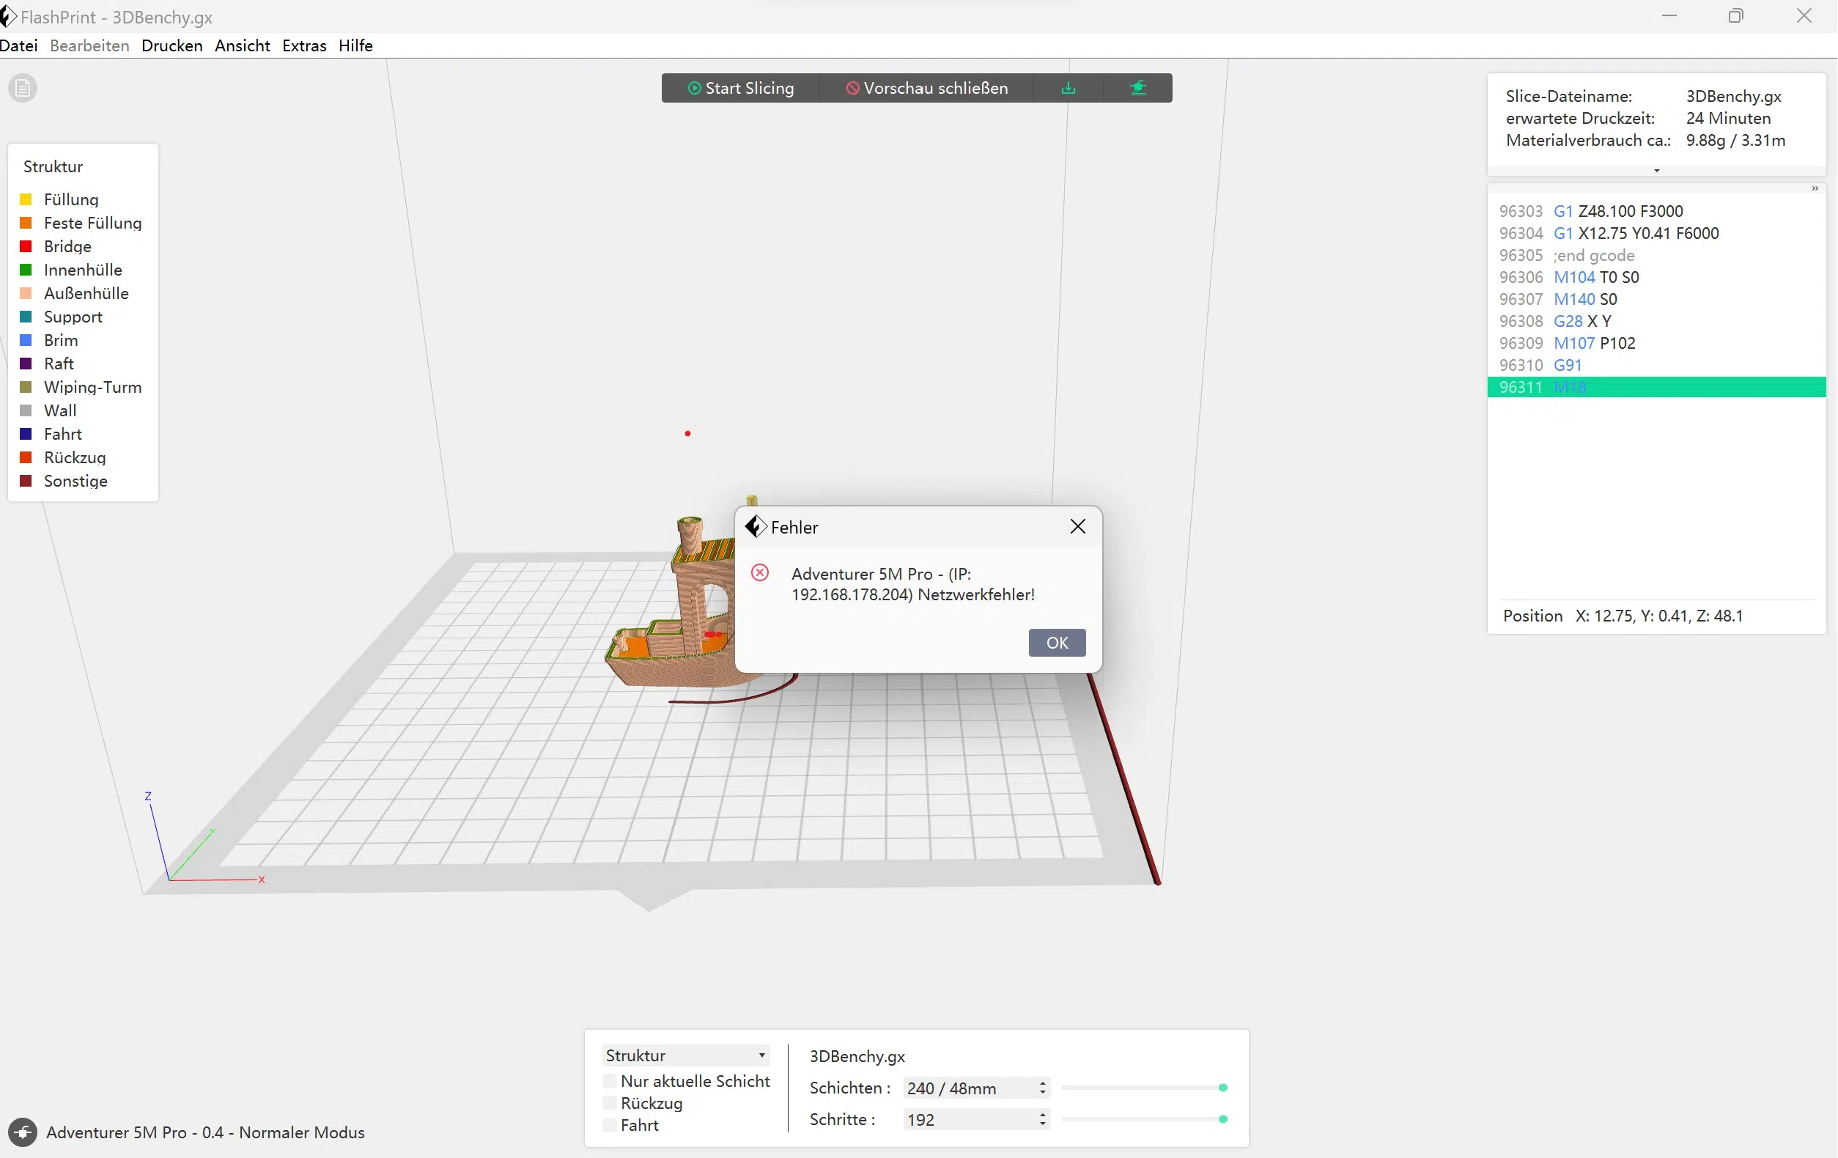Click the Wall gray swatch

coord(26,410)
